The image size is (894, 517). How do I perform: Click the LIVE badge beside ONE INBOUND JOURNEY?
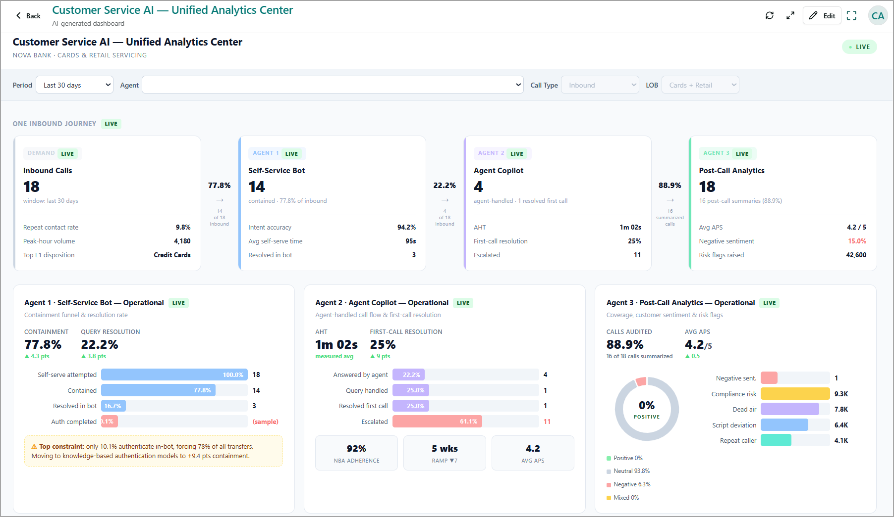tap(111, 124)
